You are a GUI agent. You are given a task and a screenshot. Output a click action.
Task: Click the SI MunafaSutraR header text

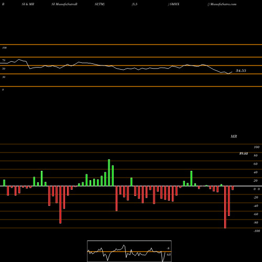coord(64,4)
